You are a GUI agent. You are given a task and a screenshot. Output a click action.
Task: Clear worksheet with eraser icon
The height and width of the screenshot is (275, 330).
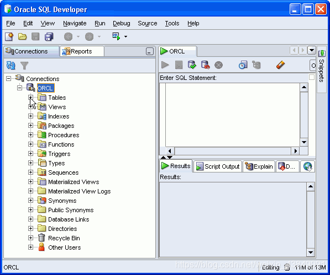pos(281,65)
